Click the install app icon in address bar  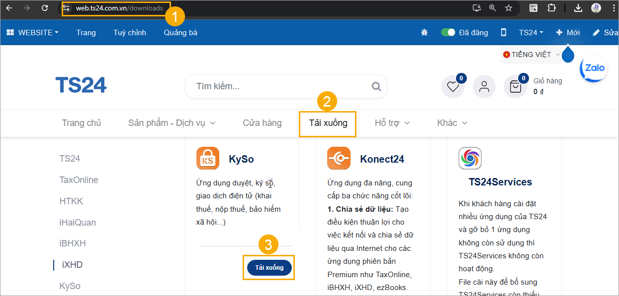click(476, 8)
